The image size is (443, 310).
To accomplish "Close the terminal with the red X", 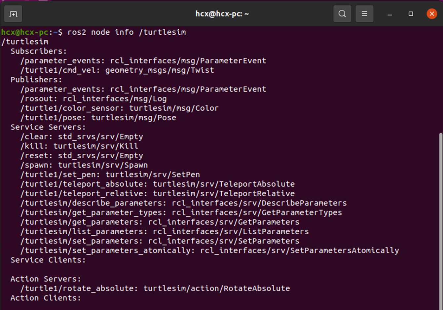I will pos(431,14).
